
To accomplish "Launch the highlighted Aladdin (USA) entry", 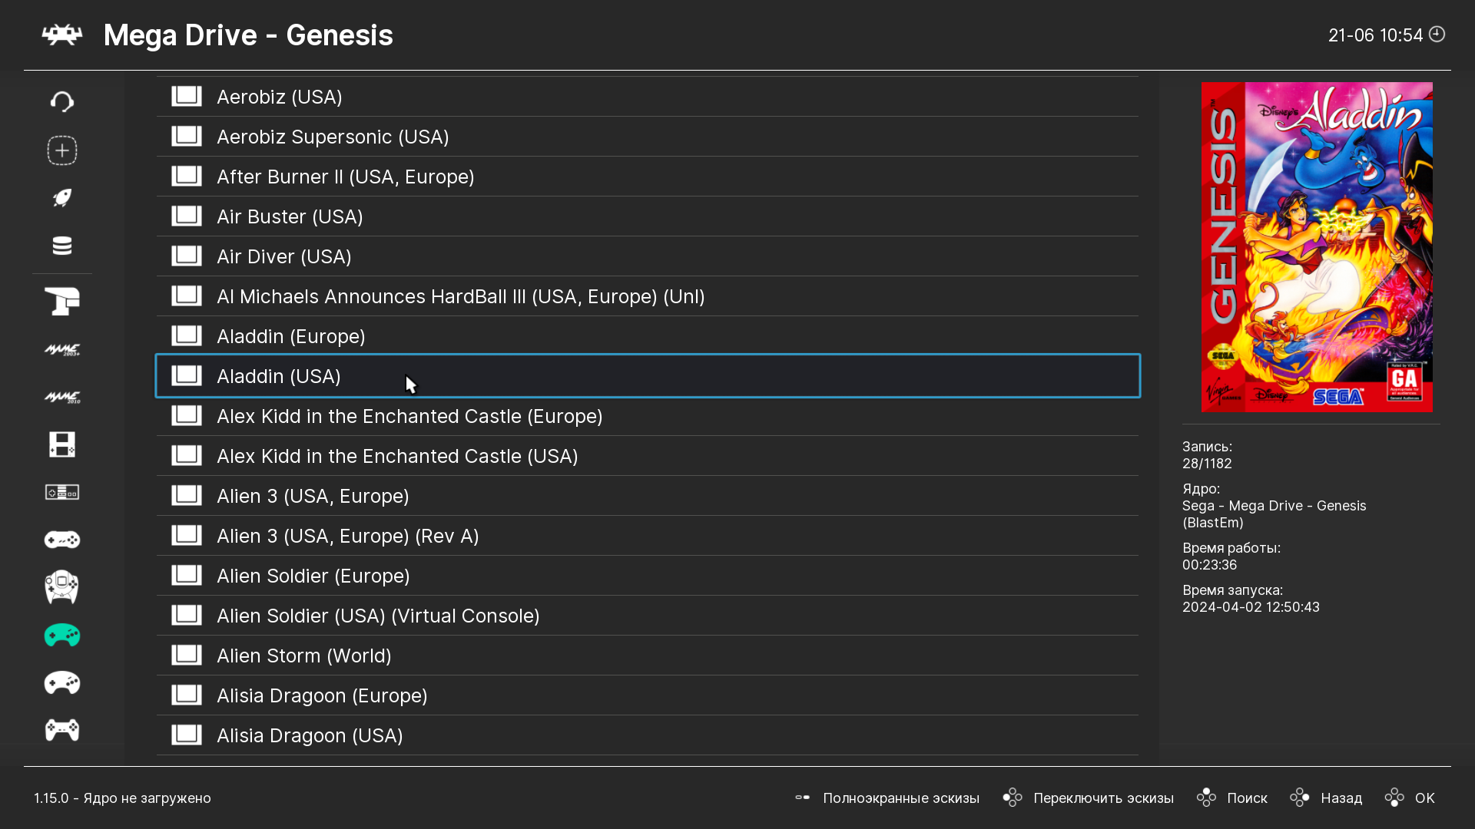I will coord(648,376).
